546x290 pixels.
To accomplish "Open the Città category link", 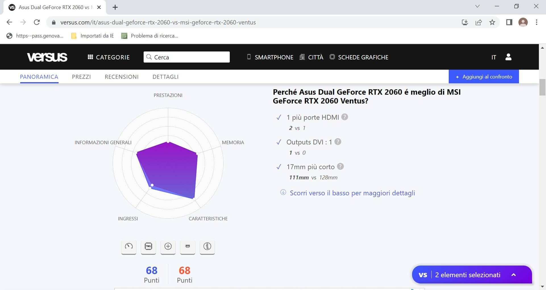I will point(312,57).
